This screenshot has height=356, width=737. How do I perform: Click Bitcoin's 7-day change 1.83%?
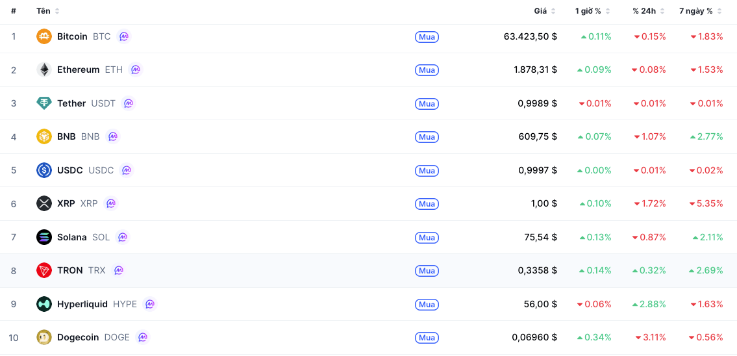click(706, 36)
